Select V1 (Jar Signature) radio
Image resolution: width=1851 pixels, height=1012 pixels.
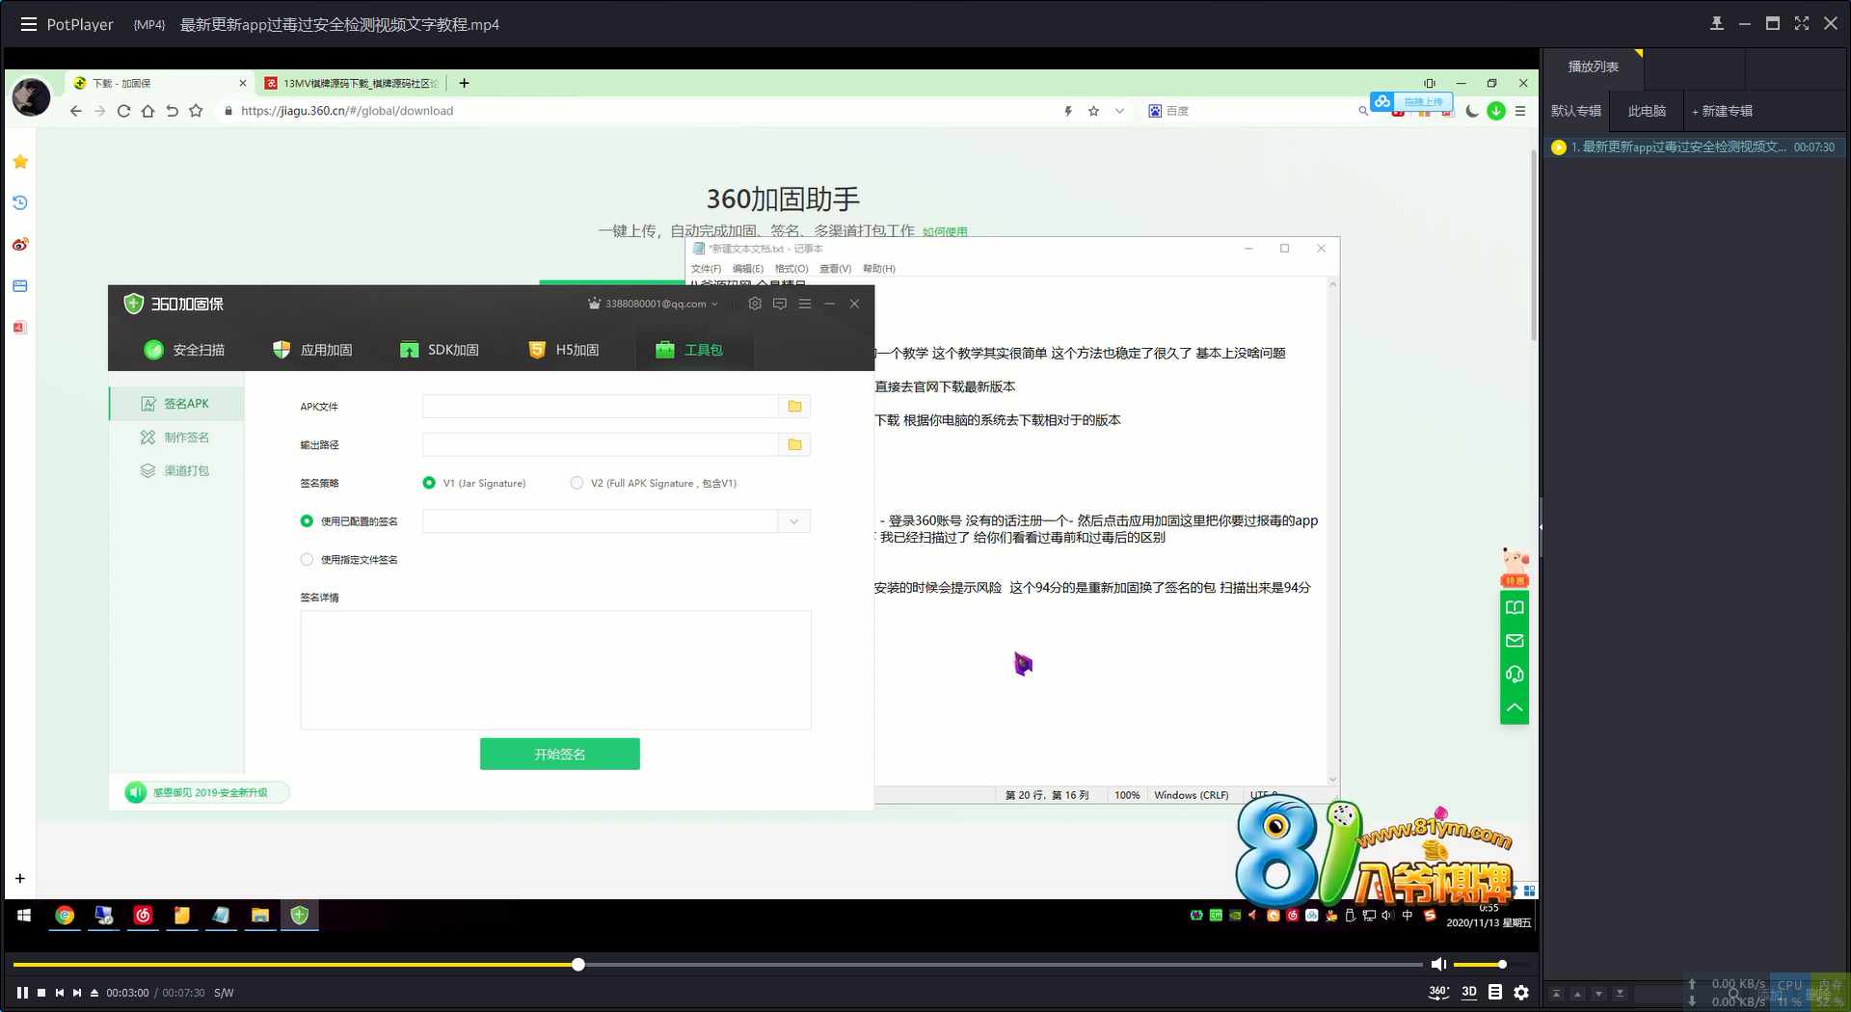coord(429,483)
